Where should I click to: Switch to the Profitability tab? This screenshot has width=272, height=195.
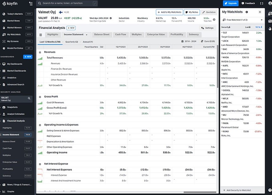pos(177,35)
